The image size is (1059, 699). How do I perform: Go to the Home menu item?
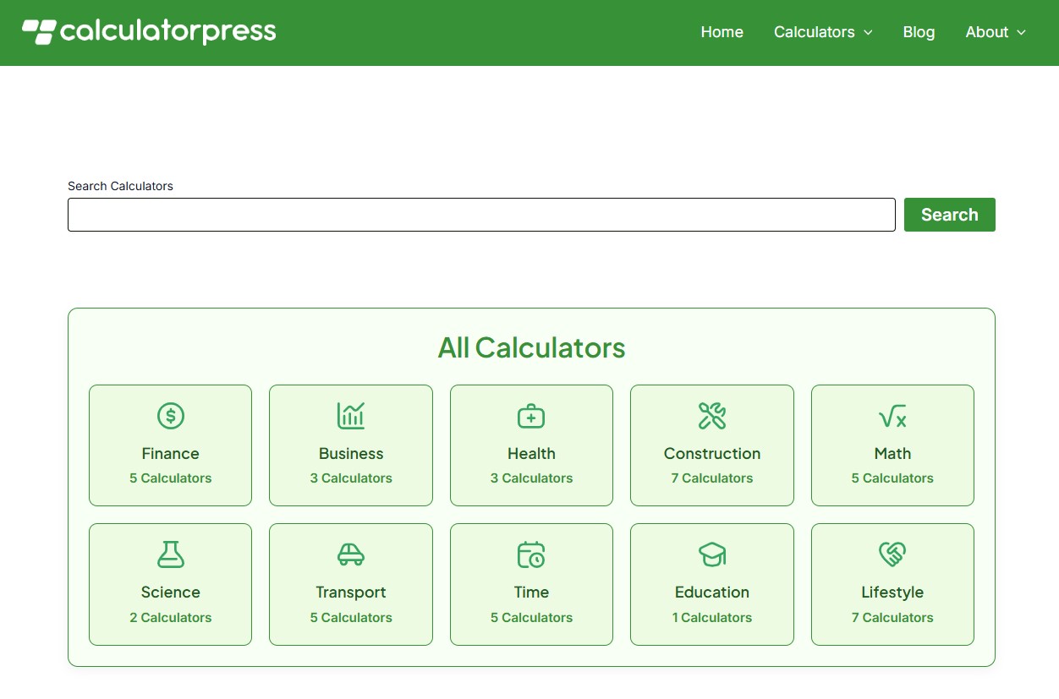point(722,32)
